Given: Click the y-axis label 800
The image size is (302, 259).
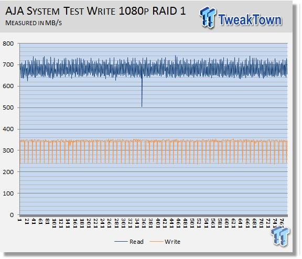Looking at the screenshot, I should click(8, 44).
